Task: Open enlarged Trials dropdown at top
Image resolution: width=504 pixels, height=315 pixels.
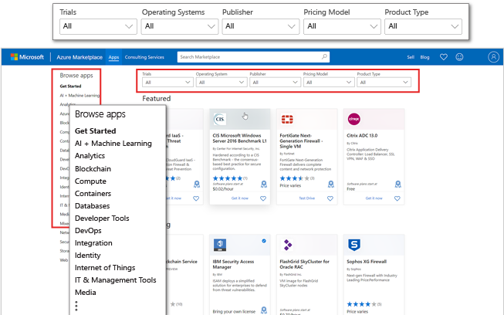Action: tap(98, 26)
